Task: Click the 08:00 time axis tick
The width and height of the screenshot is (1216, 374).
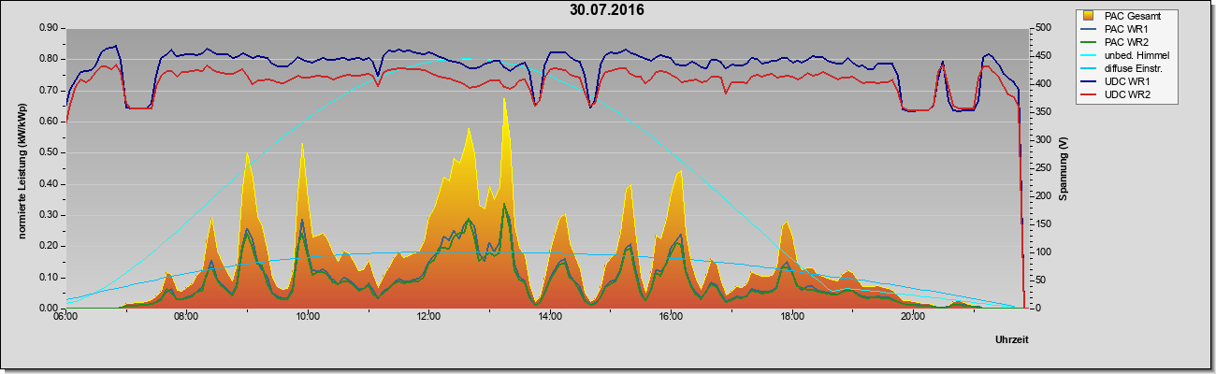Action: click(x=186, y=316)
